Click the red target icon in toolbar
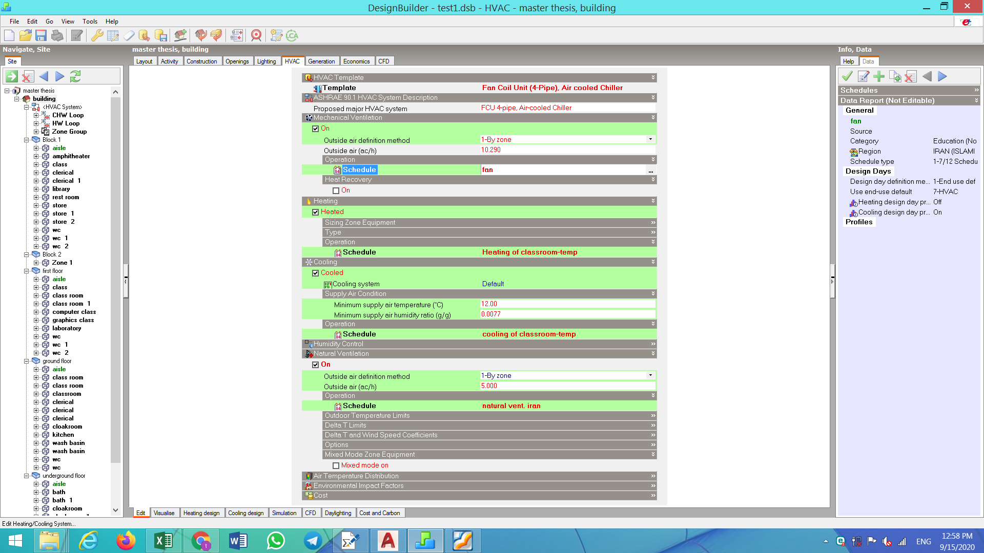 256,35
